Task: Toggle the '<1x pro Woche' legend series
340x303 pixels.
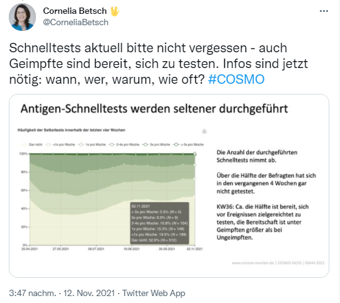Action: pos(60,144)
